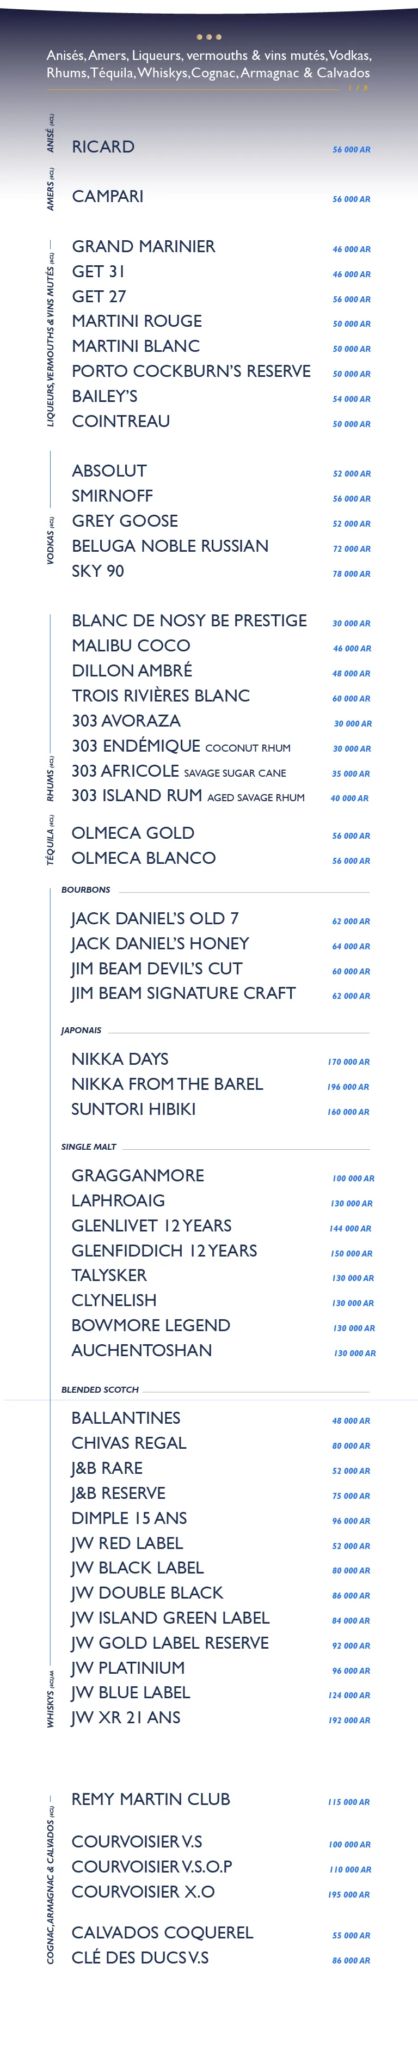Select Jack Daniel's Honey
Image resolution: width=418 pixels, height=2049 pixels.
pyautogui.click(x=159, y=944)
